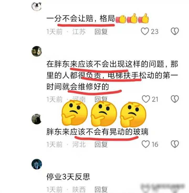Open avatar of the 晃动的玻璃 commenter
This screenshot has height=193, width=189.
(x=36, y=119)
